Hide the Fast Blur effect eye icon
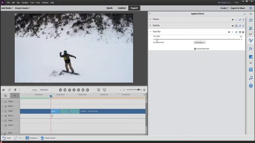255x143 pixels. tap(229, 32)
